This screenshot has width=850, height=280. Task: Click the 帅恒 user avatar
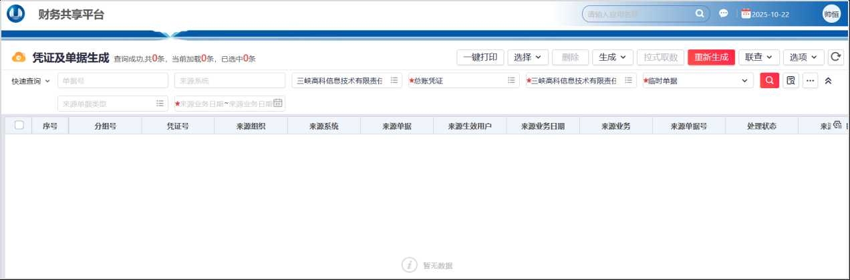(x=831, y=14)
